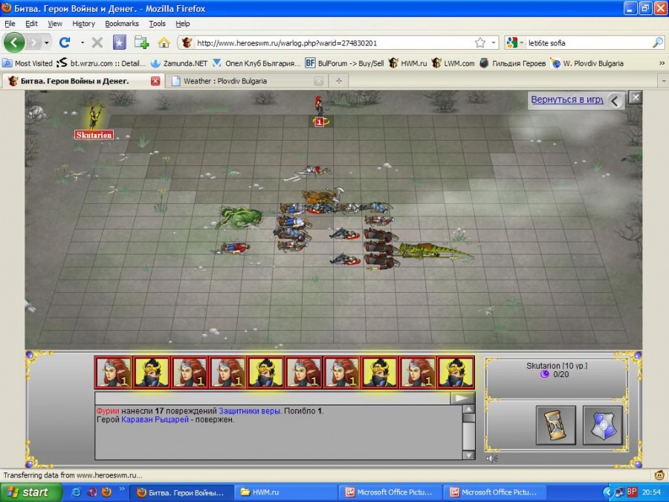Close the Битва tab with its red X

155,81
